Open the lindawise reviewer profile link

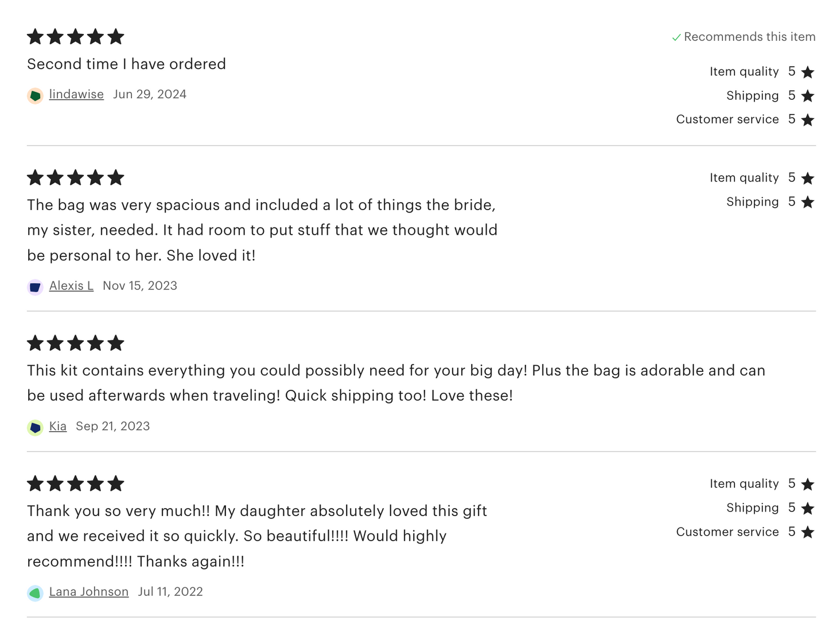(76, 94)
